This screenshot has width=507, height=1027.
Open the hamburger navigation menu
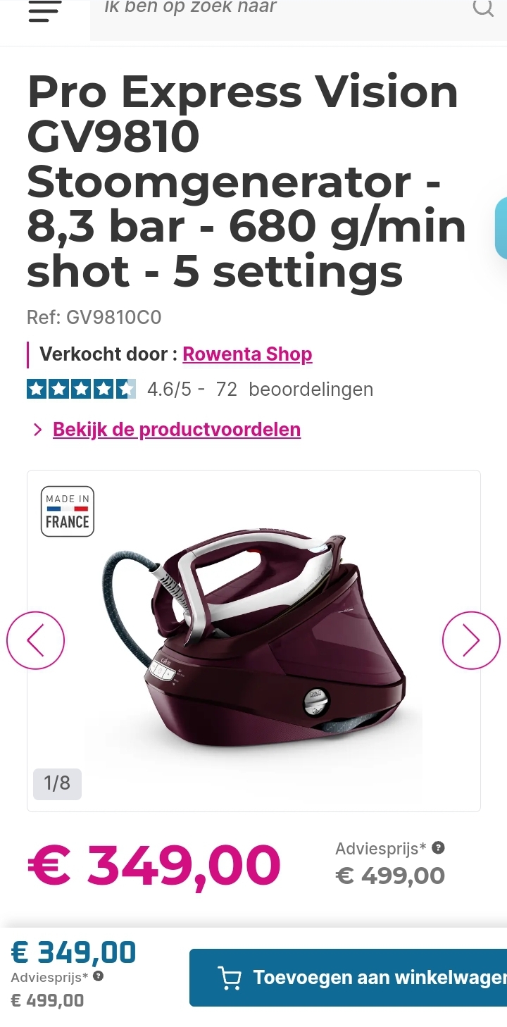point(45,11)
